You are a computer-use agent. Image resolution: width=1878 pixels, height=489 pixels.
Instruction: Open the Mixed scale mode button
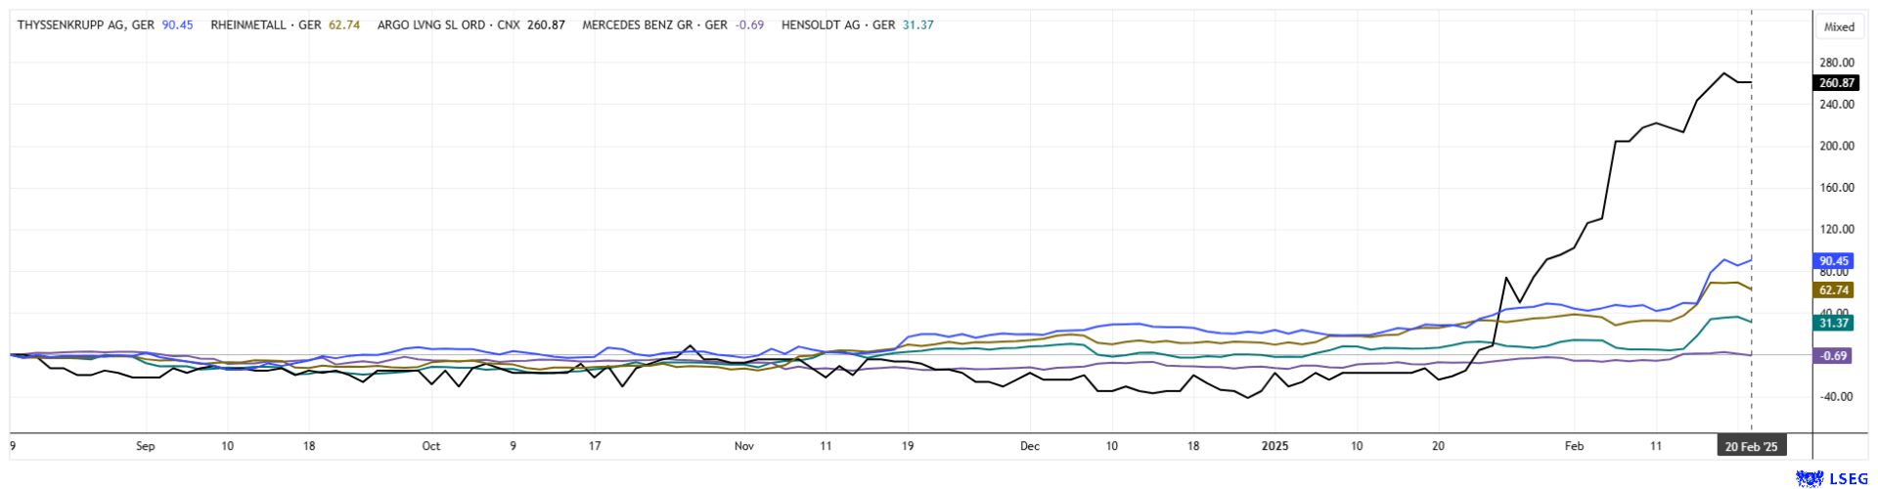click(x=1839, y=27)
